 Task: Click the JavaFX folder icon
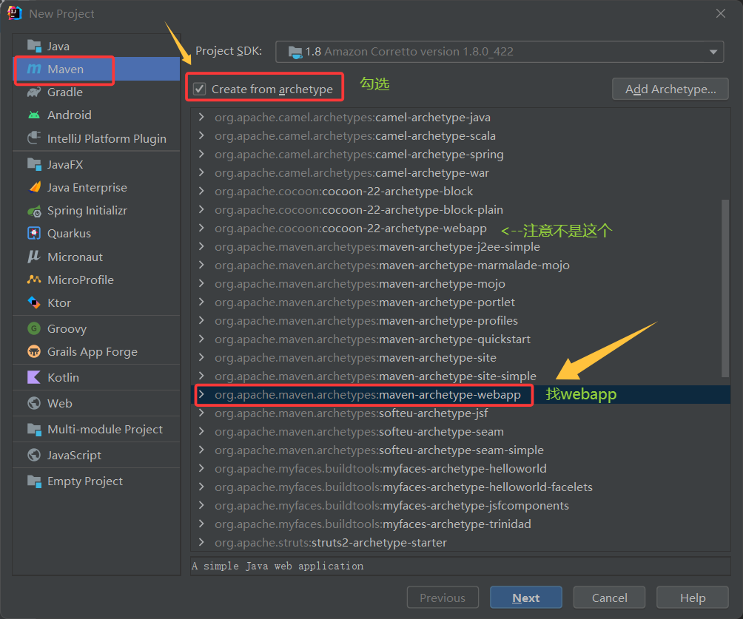point(34,164)
